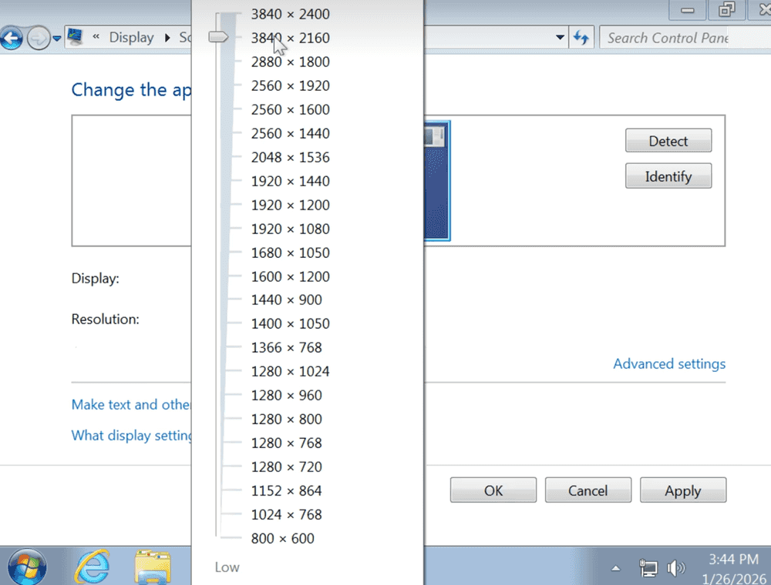Select the 1920 × 1080 resolution option
This screenshot has width=771, height=585.
click(x=290, y=229)
